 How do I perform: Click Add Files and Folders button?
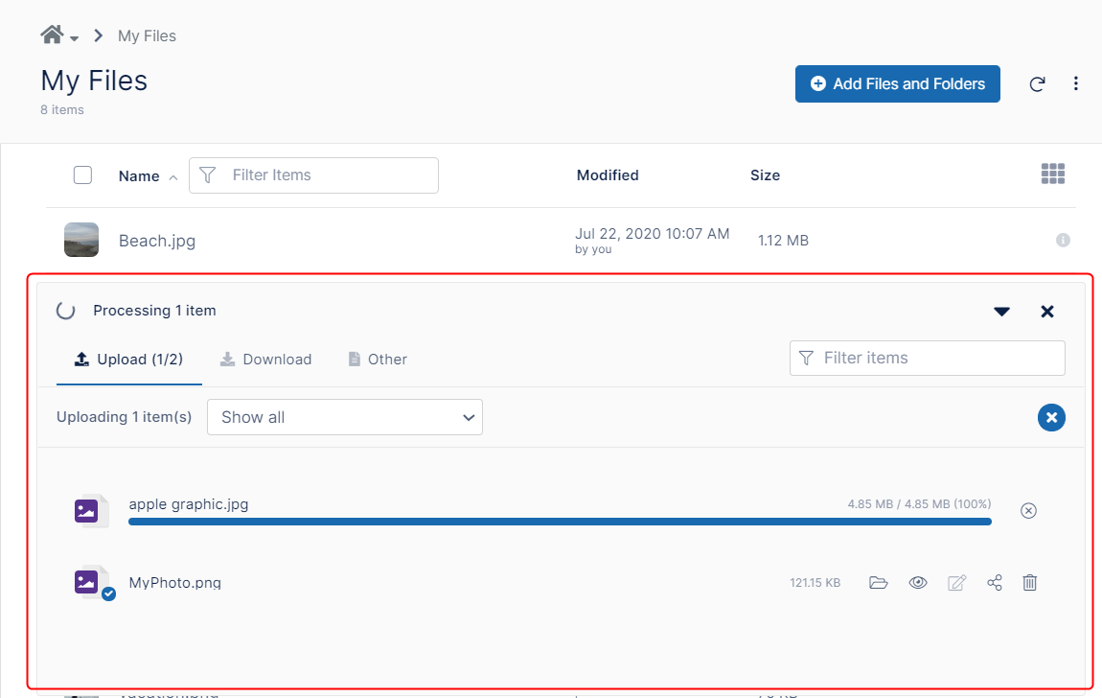click(898, 84)
